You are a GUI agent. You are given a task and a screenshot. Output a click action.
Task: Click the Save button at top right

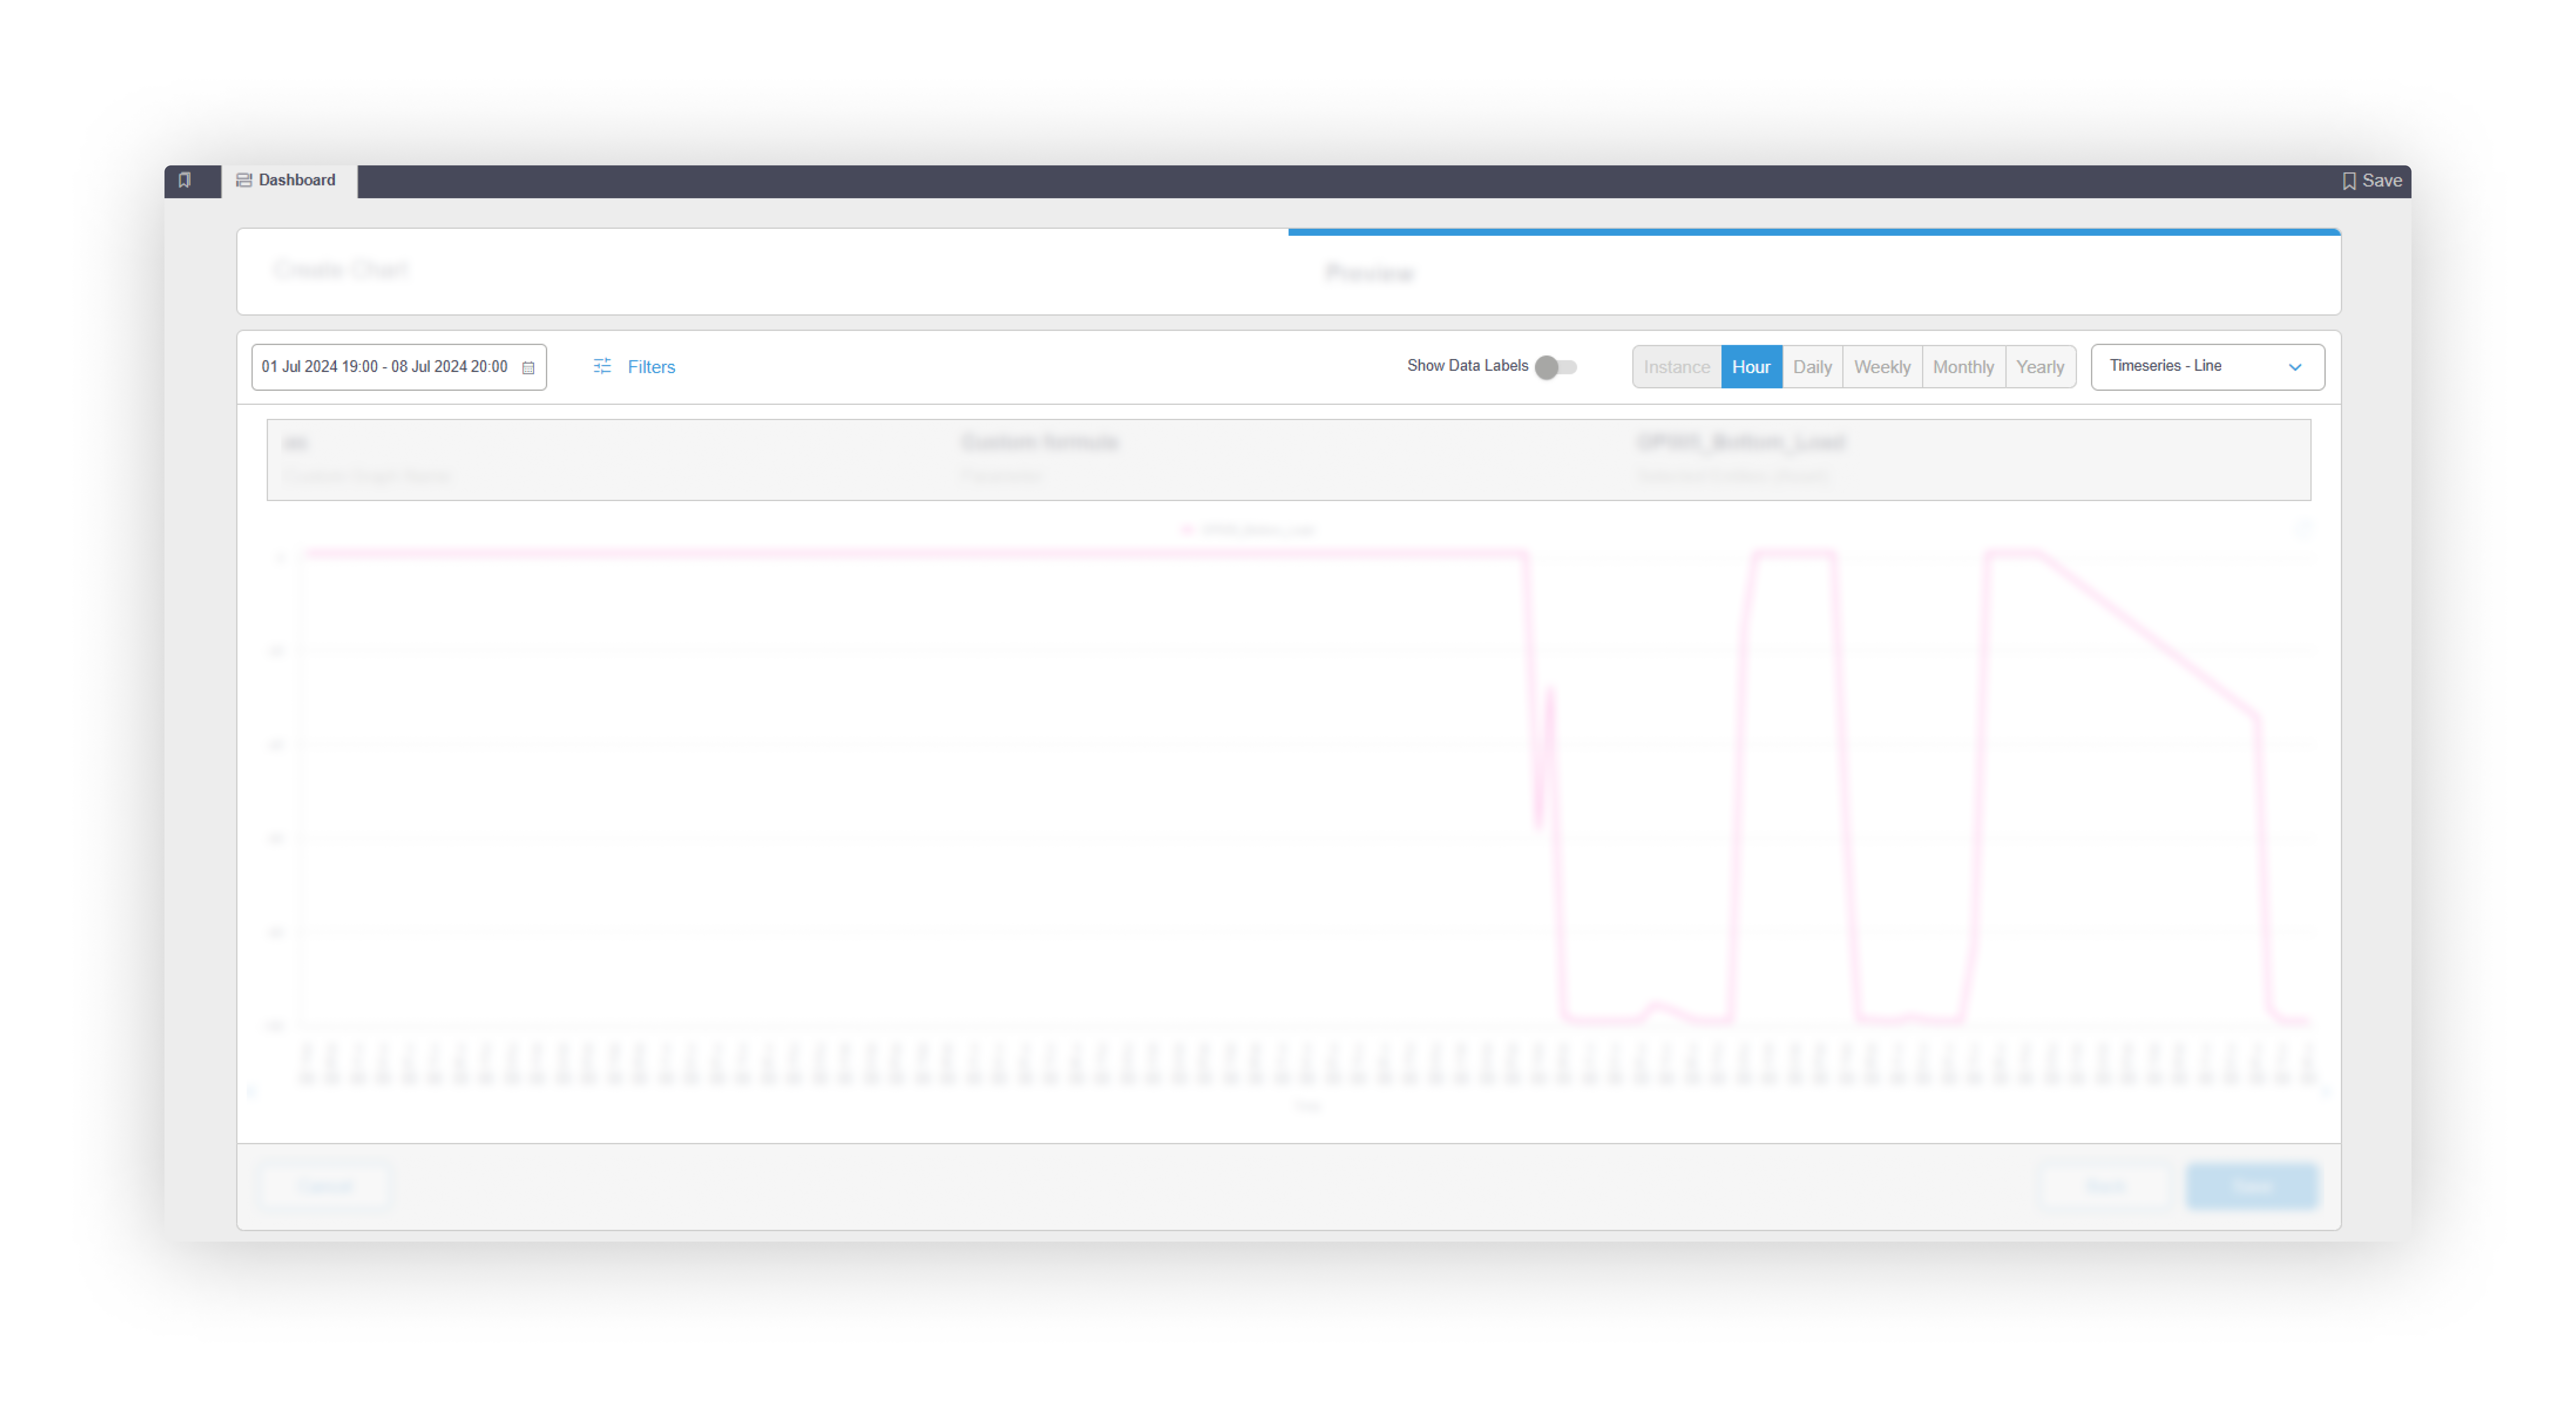(x=2372, y=181)
